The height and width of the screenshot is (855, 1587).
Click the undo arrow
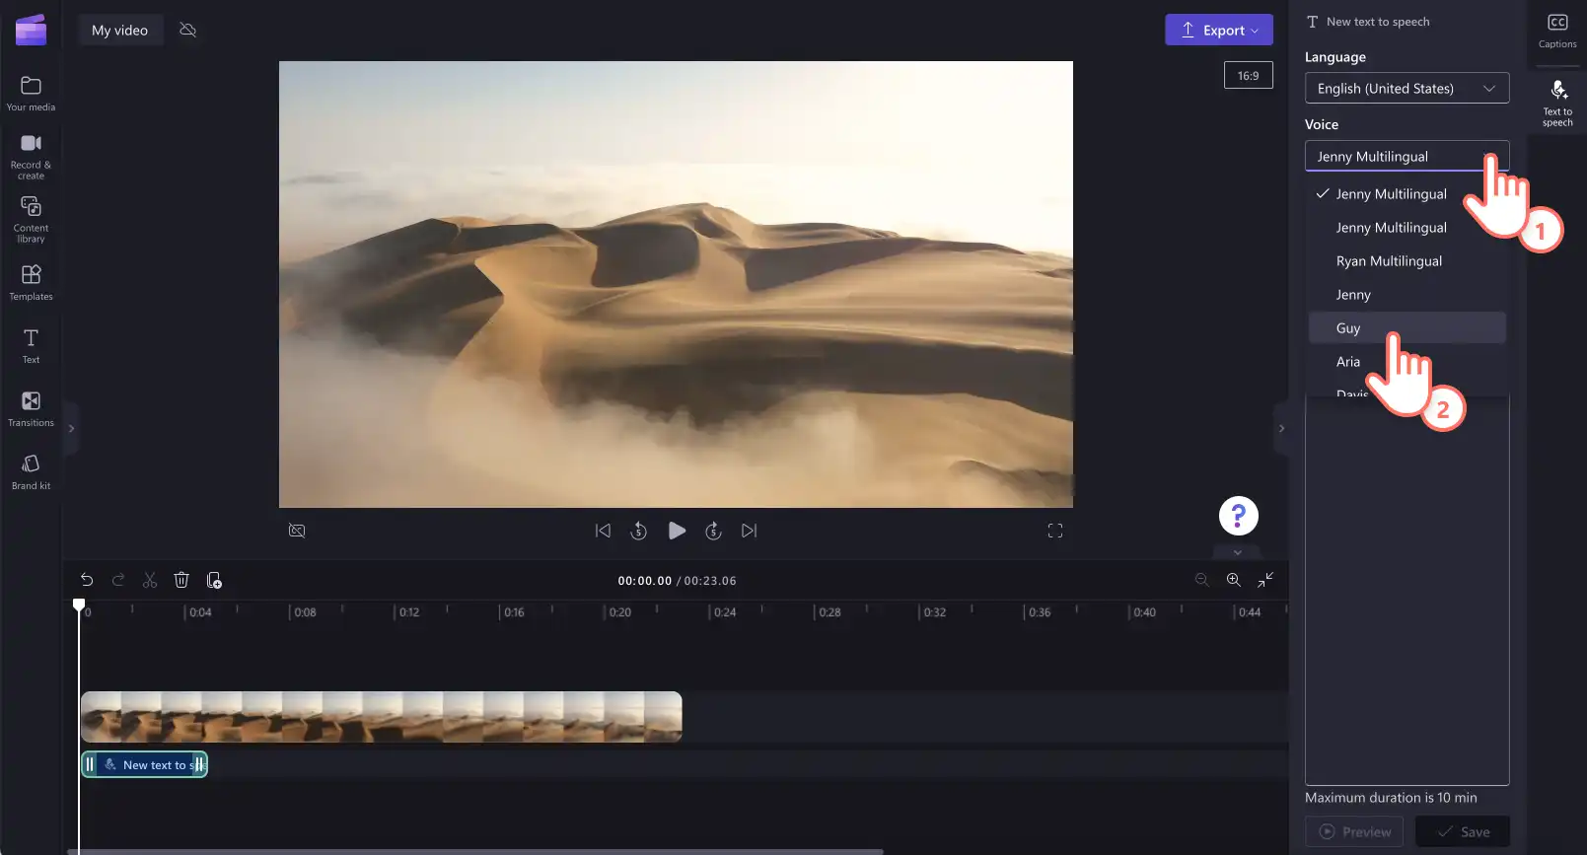point(87,580)
